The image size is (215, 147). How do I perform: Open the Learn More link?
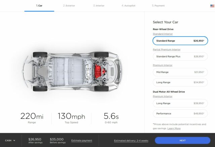tap(174, 129)
